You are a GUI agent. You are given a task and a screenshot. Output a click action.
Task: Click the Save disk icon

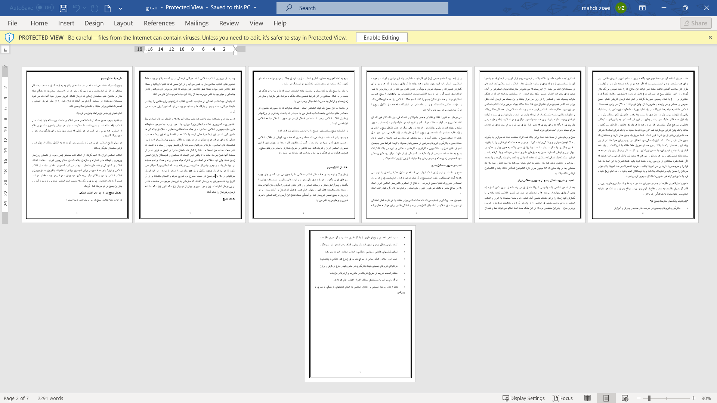click(x=64, y=8)
